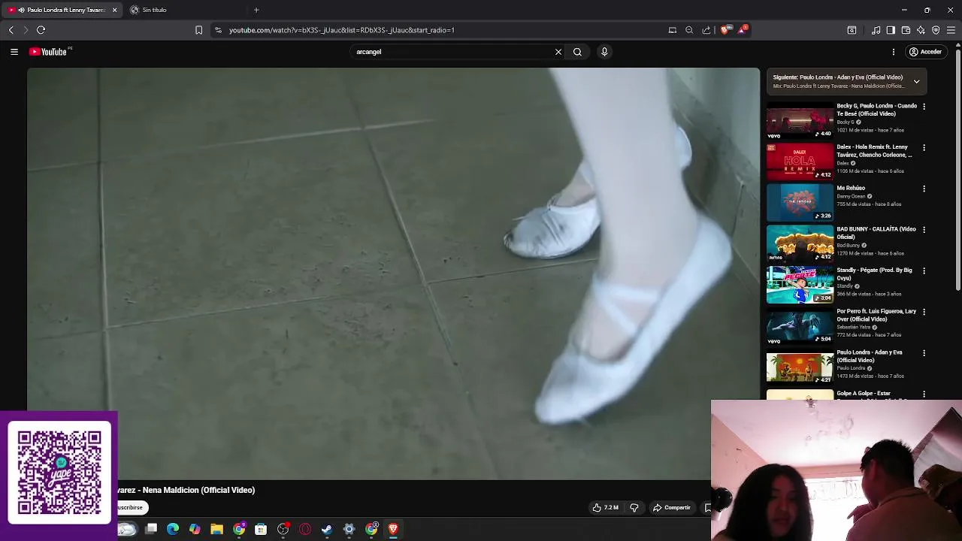Start voice search with the microphone icon
The height and width of the screenshot is (541, 962).
click(x=604, y=52)
